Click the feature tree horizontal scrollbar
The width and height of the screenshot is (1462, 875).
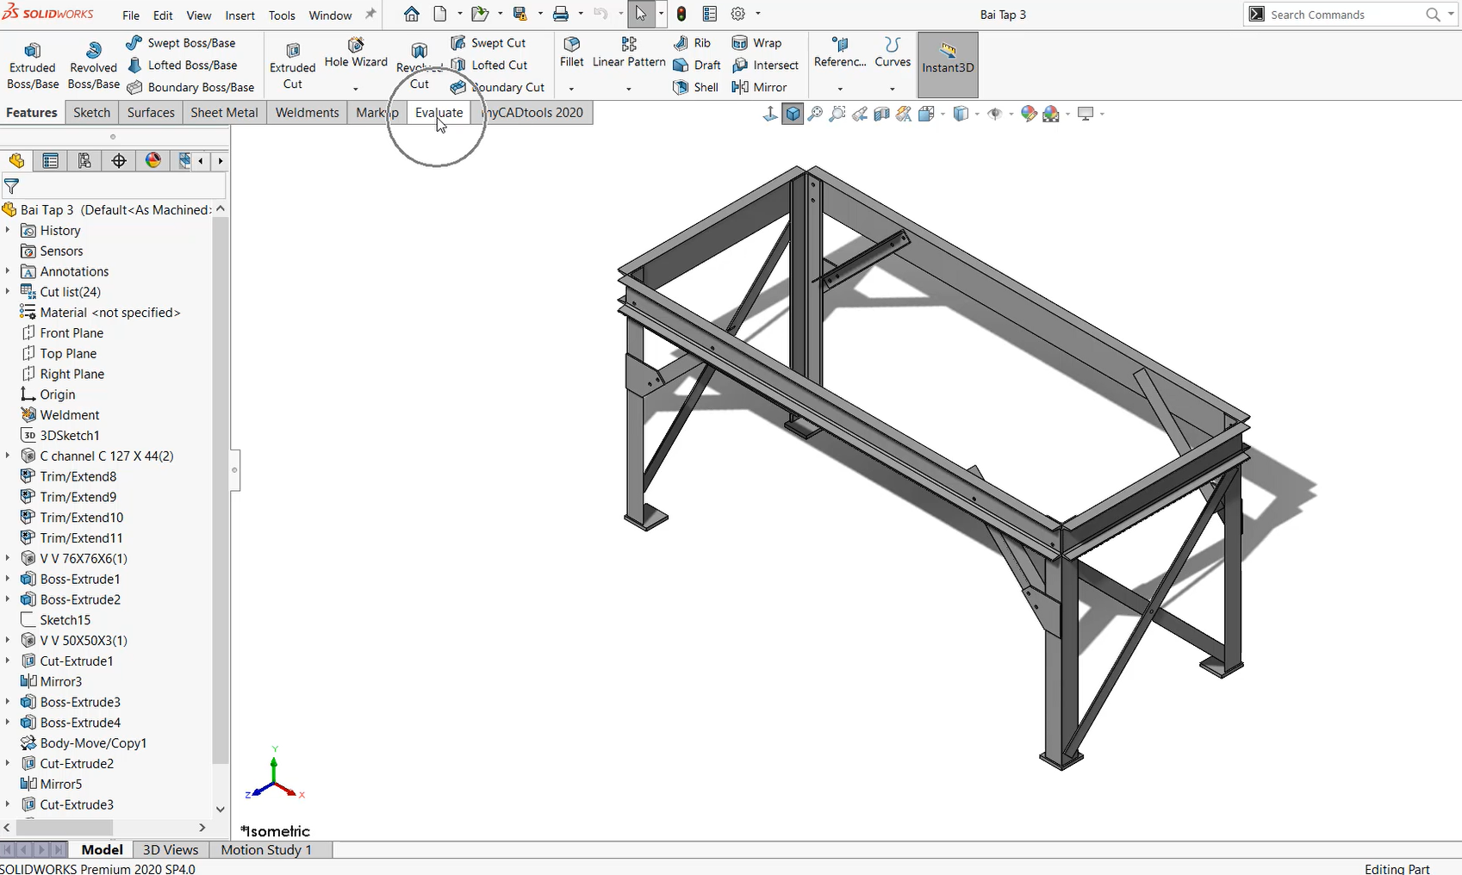(x=65, y=828)
